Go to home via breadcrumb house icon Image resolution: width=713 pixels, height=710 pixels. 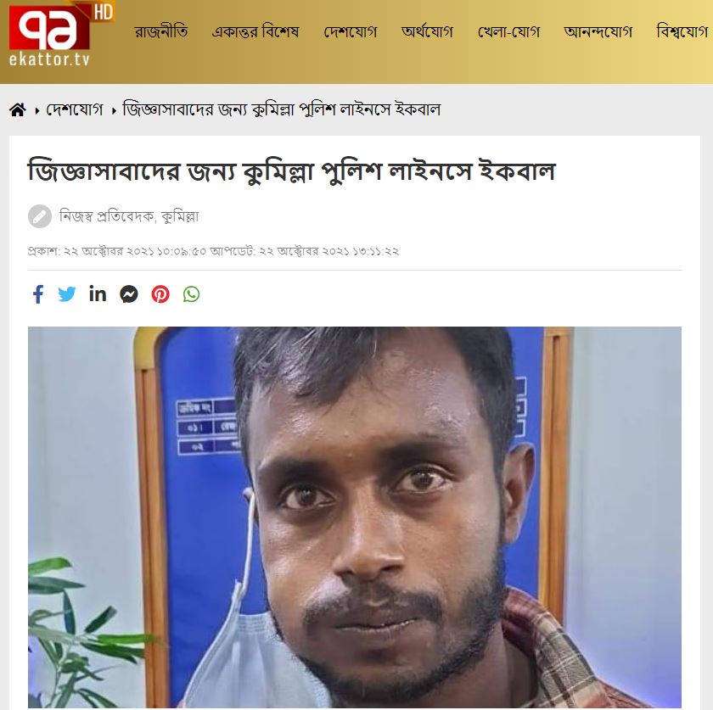[17, 109]
